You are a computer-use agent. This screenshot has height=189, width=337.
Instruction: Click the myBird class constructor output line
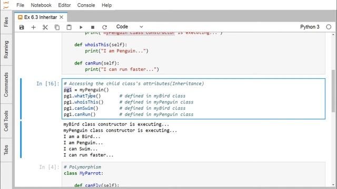coord(116,124)
